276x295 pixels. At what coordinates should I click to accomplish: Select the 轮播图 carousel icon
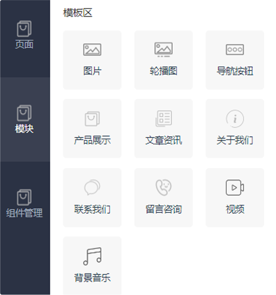164,50
